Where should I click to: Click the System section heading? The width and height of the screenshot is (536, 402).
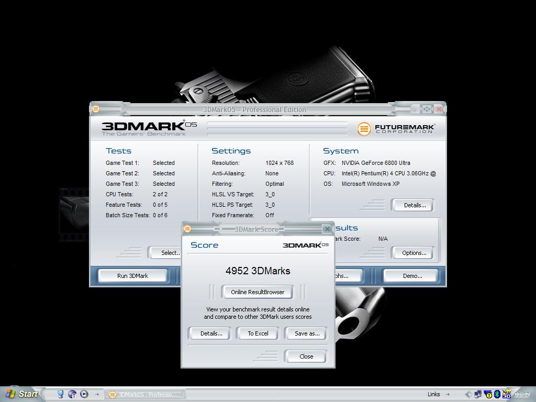341,151
